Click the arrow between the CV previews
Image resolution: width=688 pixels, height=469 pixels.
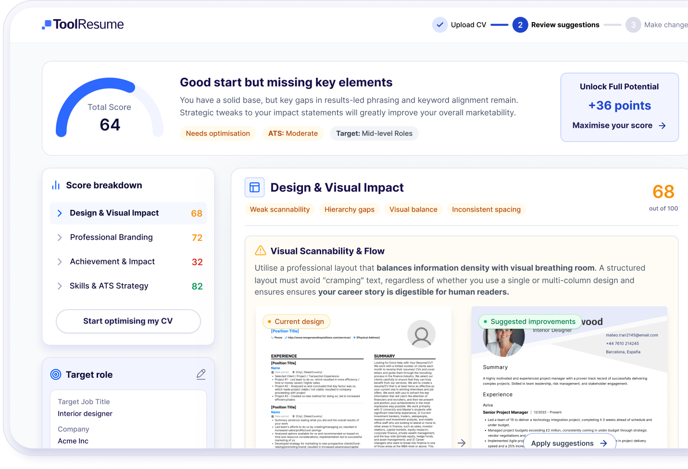pos(461,443)
